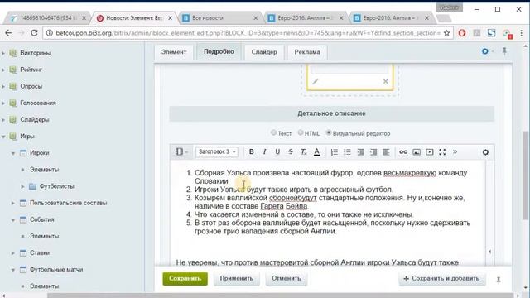The width and height of the screenshot is (530, 298).
Task: Collapse the Игры tree node
Action: pos(3,137)
